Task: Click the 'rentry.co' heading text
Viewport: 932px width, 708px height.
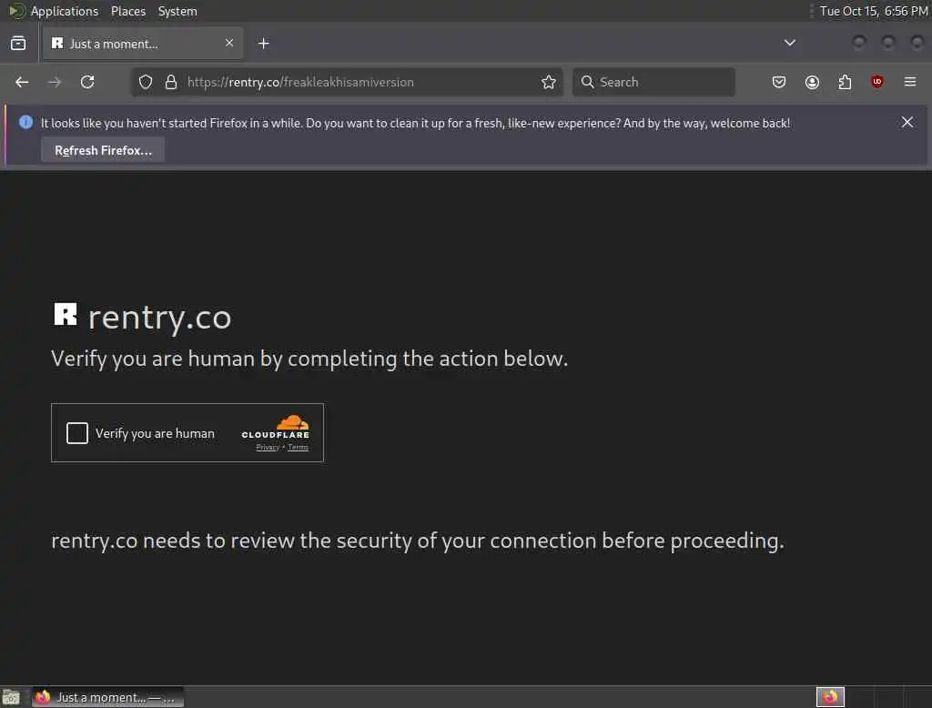Action: click(x=159, y=317)
